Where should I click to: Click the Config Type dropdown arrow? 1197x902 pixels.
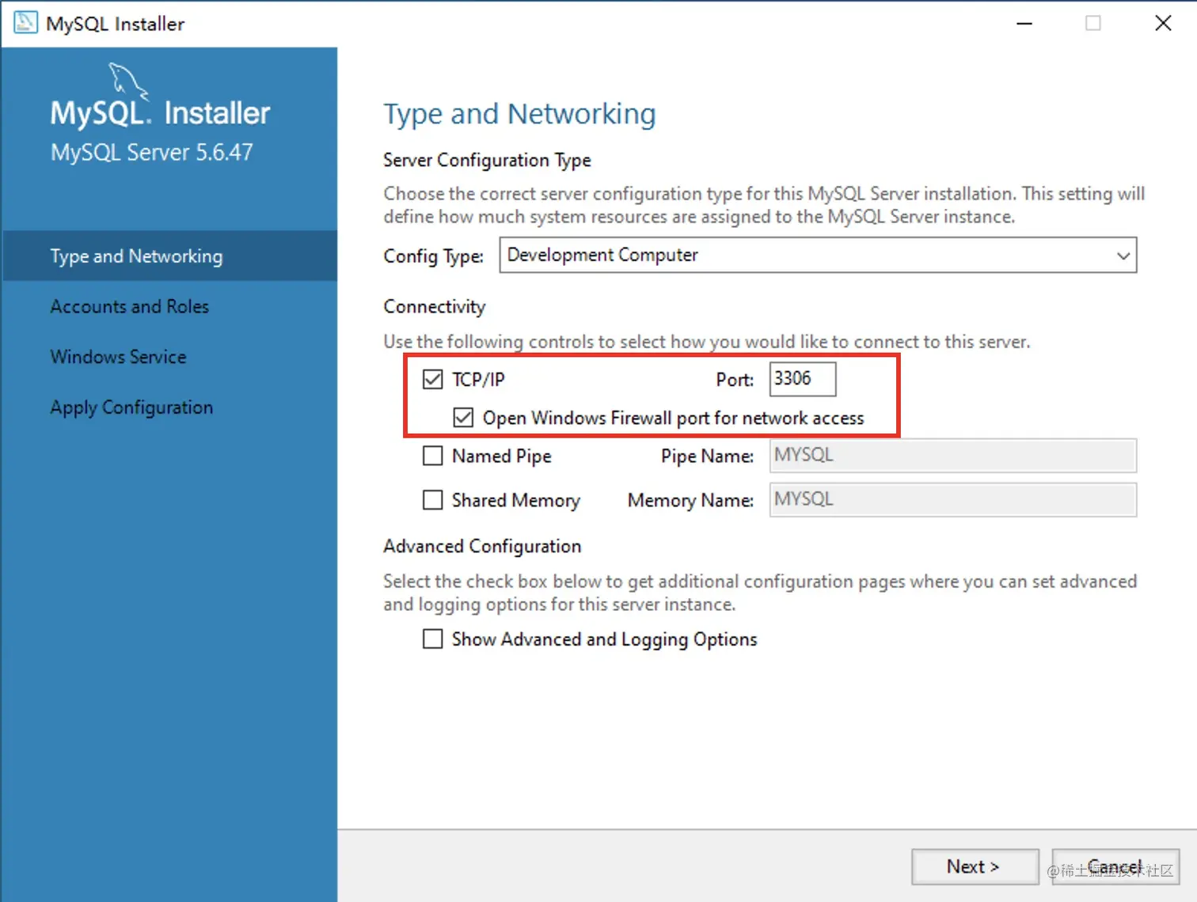tap(1123, 256)
